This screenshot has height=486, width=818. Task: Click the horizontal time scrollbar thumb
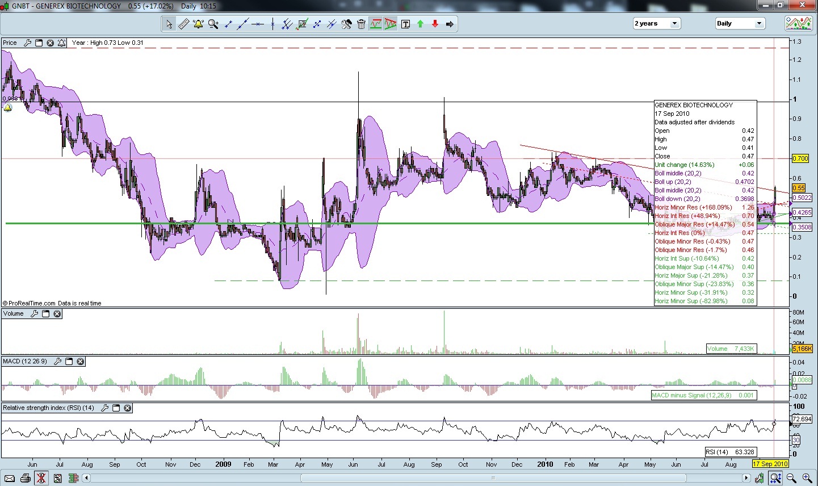tap(493, 478)
